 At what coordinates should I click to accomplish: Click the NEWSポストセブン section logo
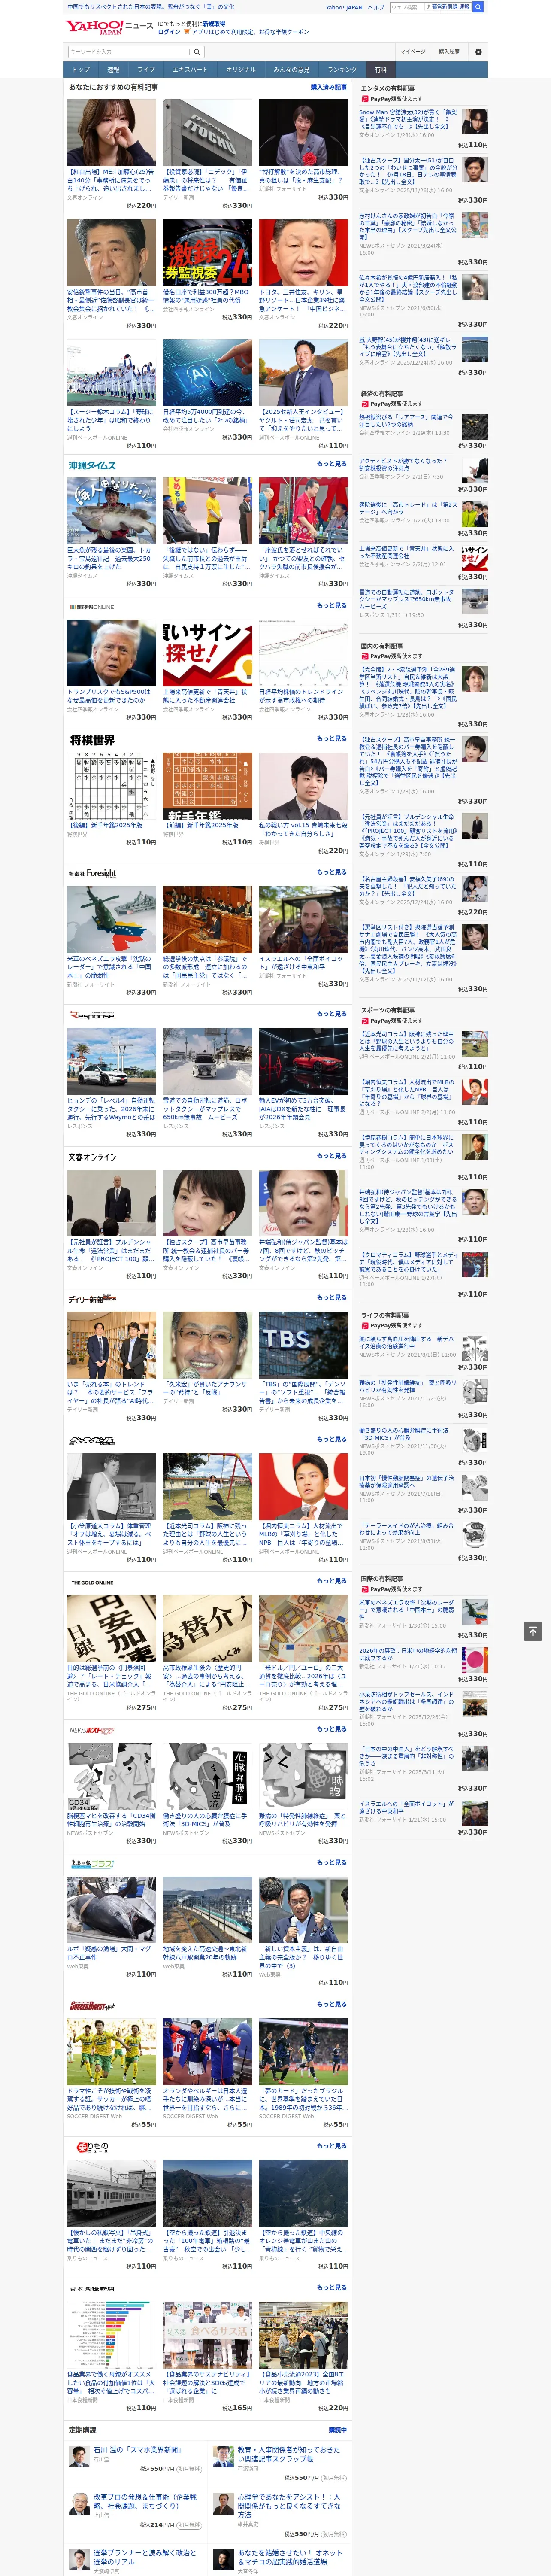point(92,1730)
